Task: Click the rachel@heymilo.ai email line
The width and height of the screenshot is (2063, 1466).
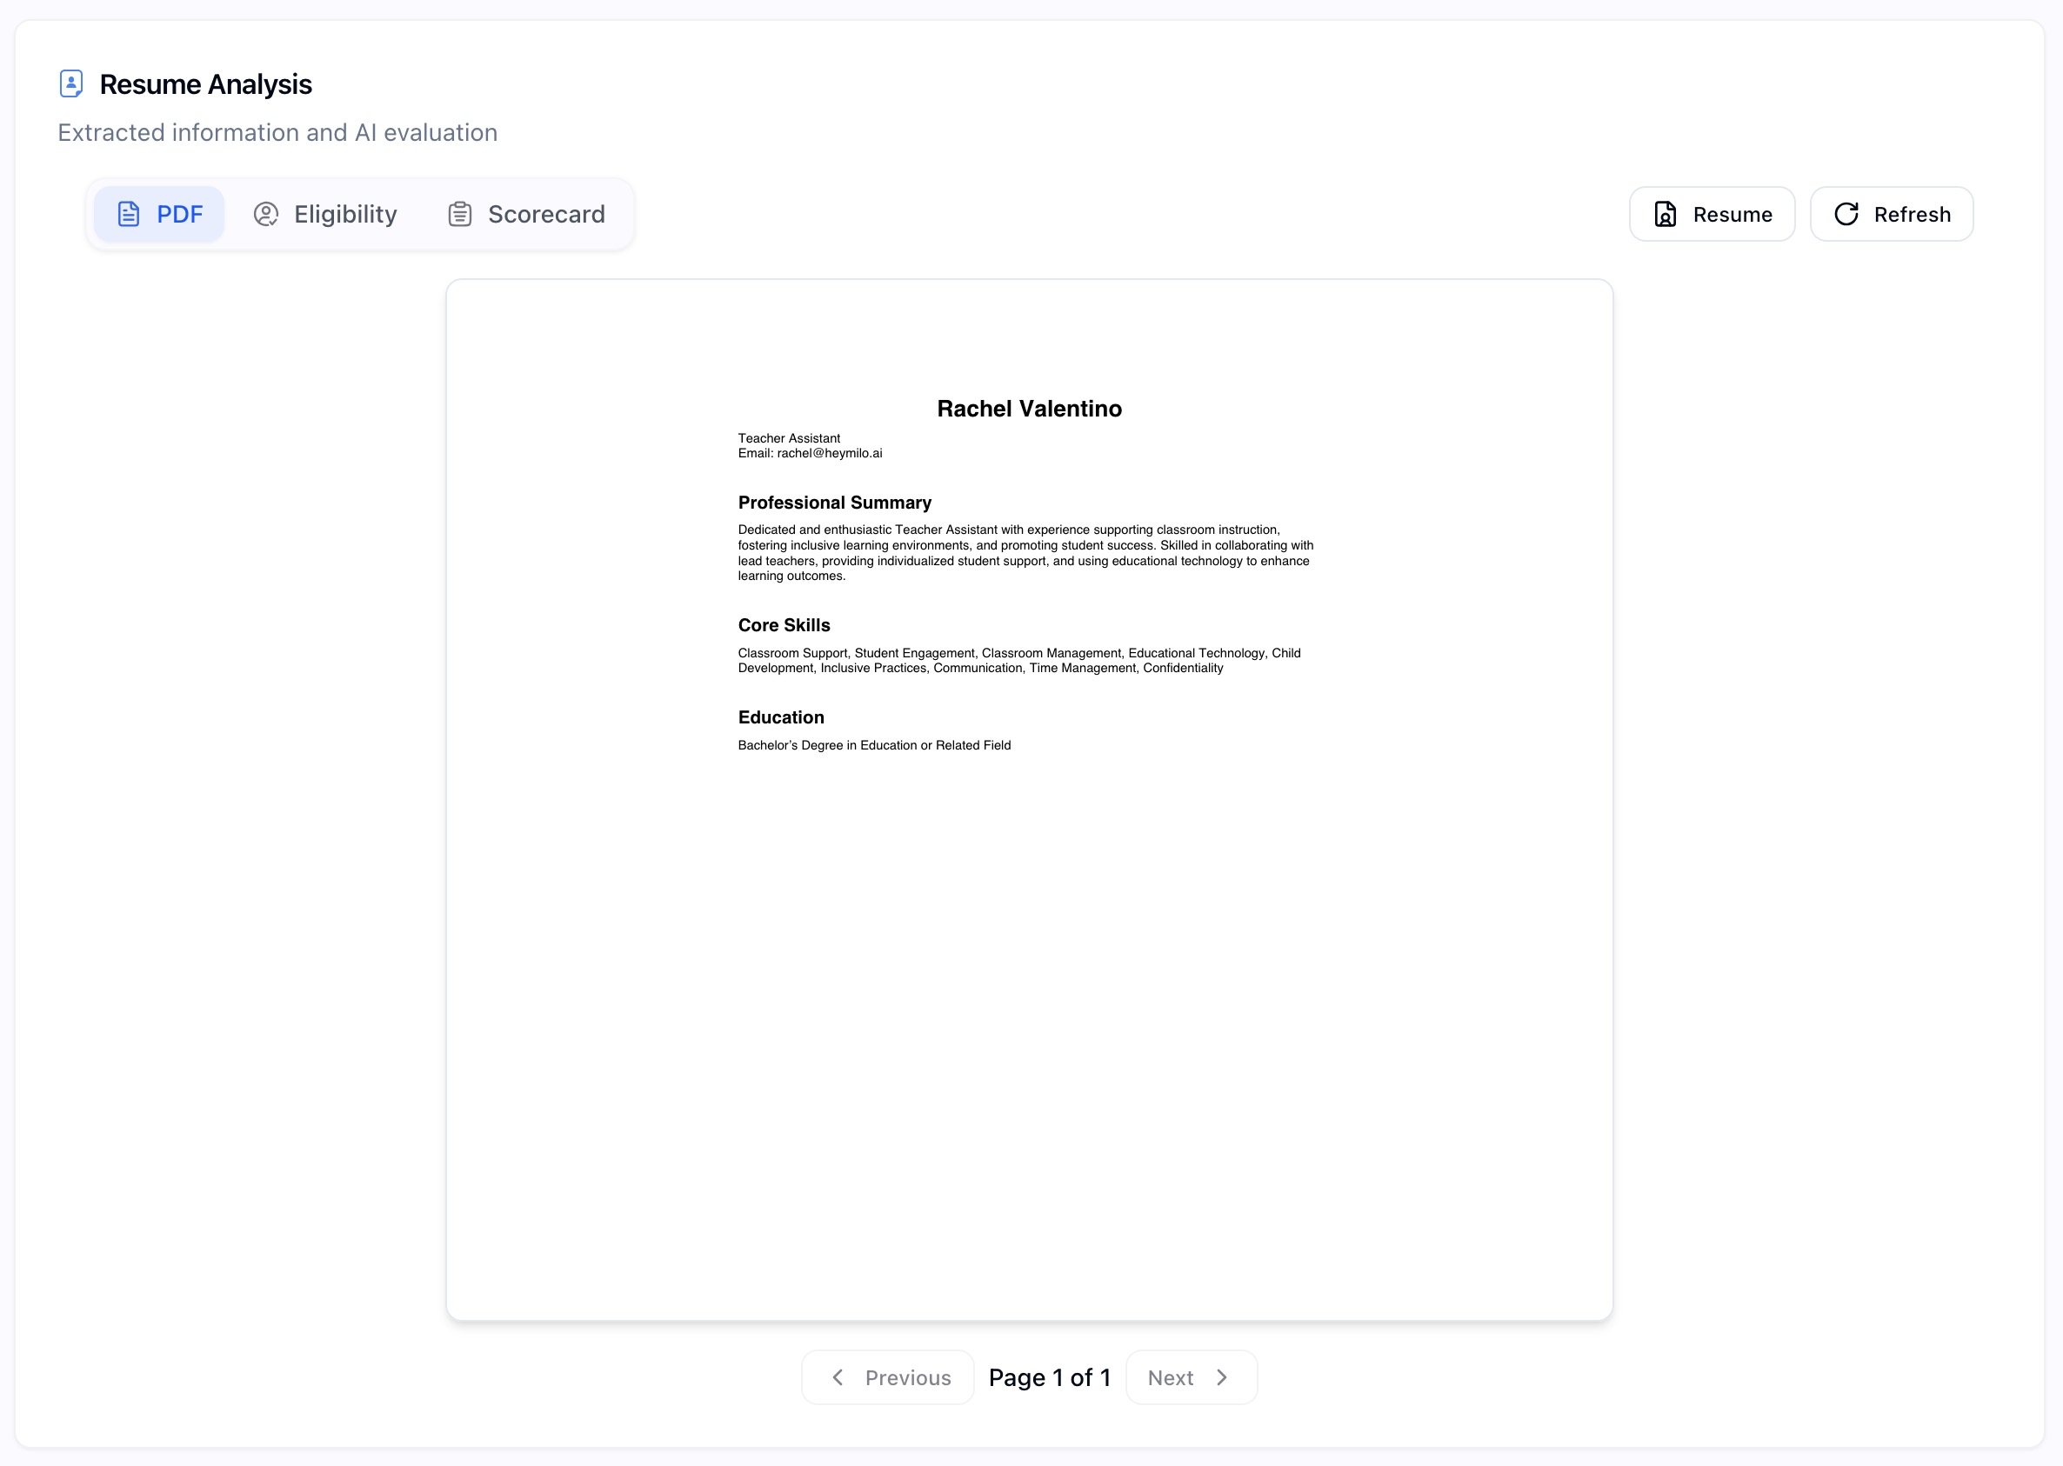Action: 810,453
